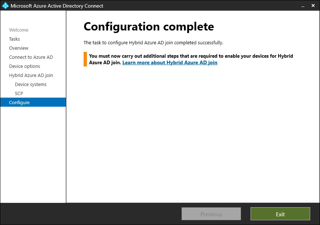
Task: Open Device systems sub-step
Action: (x=31, y=85)
